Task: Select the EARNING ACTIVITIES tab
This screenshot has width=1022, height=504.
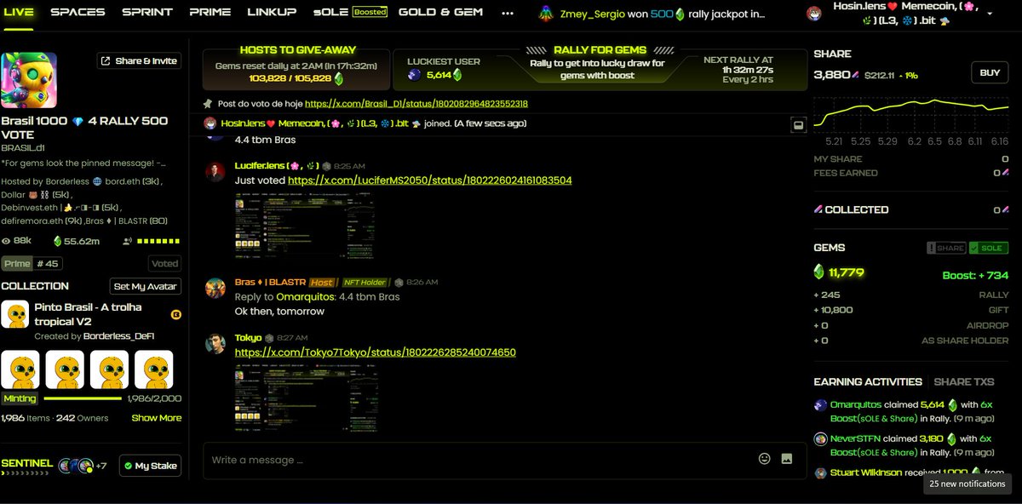Action: point(867,382)
